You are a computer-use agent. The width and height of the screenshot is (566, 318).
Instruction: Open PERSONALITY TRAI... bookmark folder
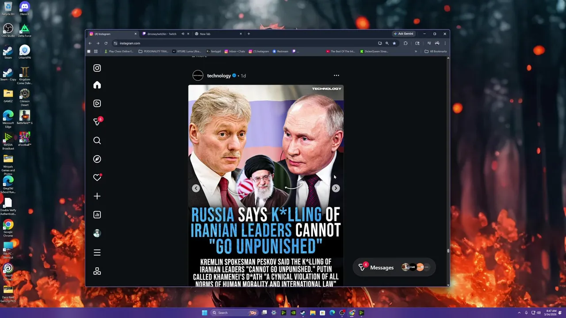click(153, 51)
